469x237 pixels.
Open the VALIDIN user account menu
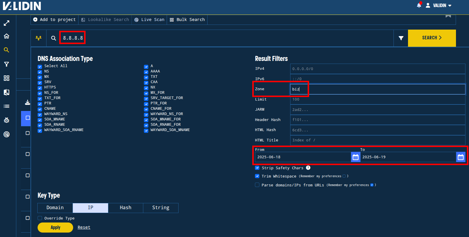click(x=439, y=5)
